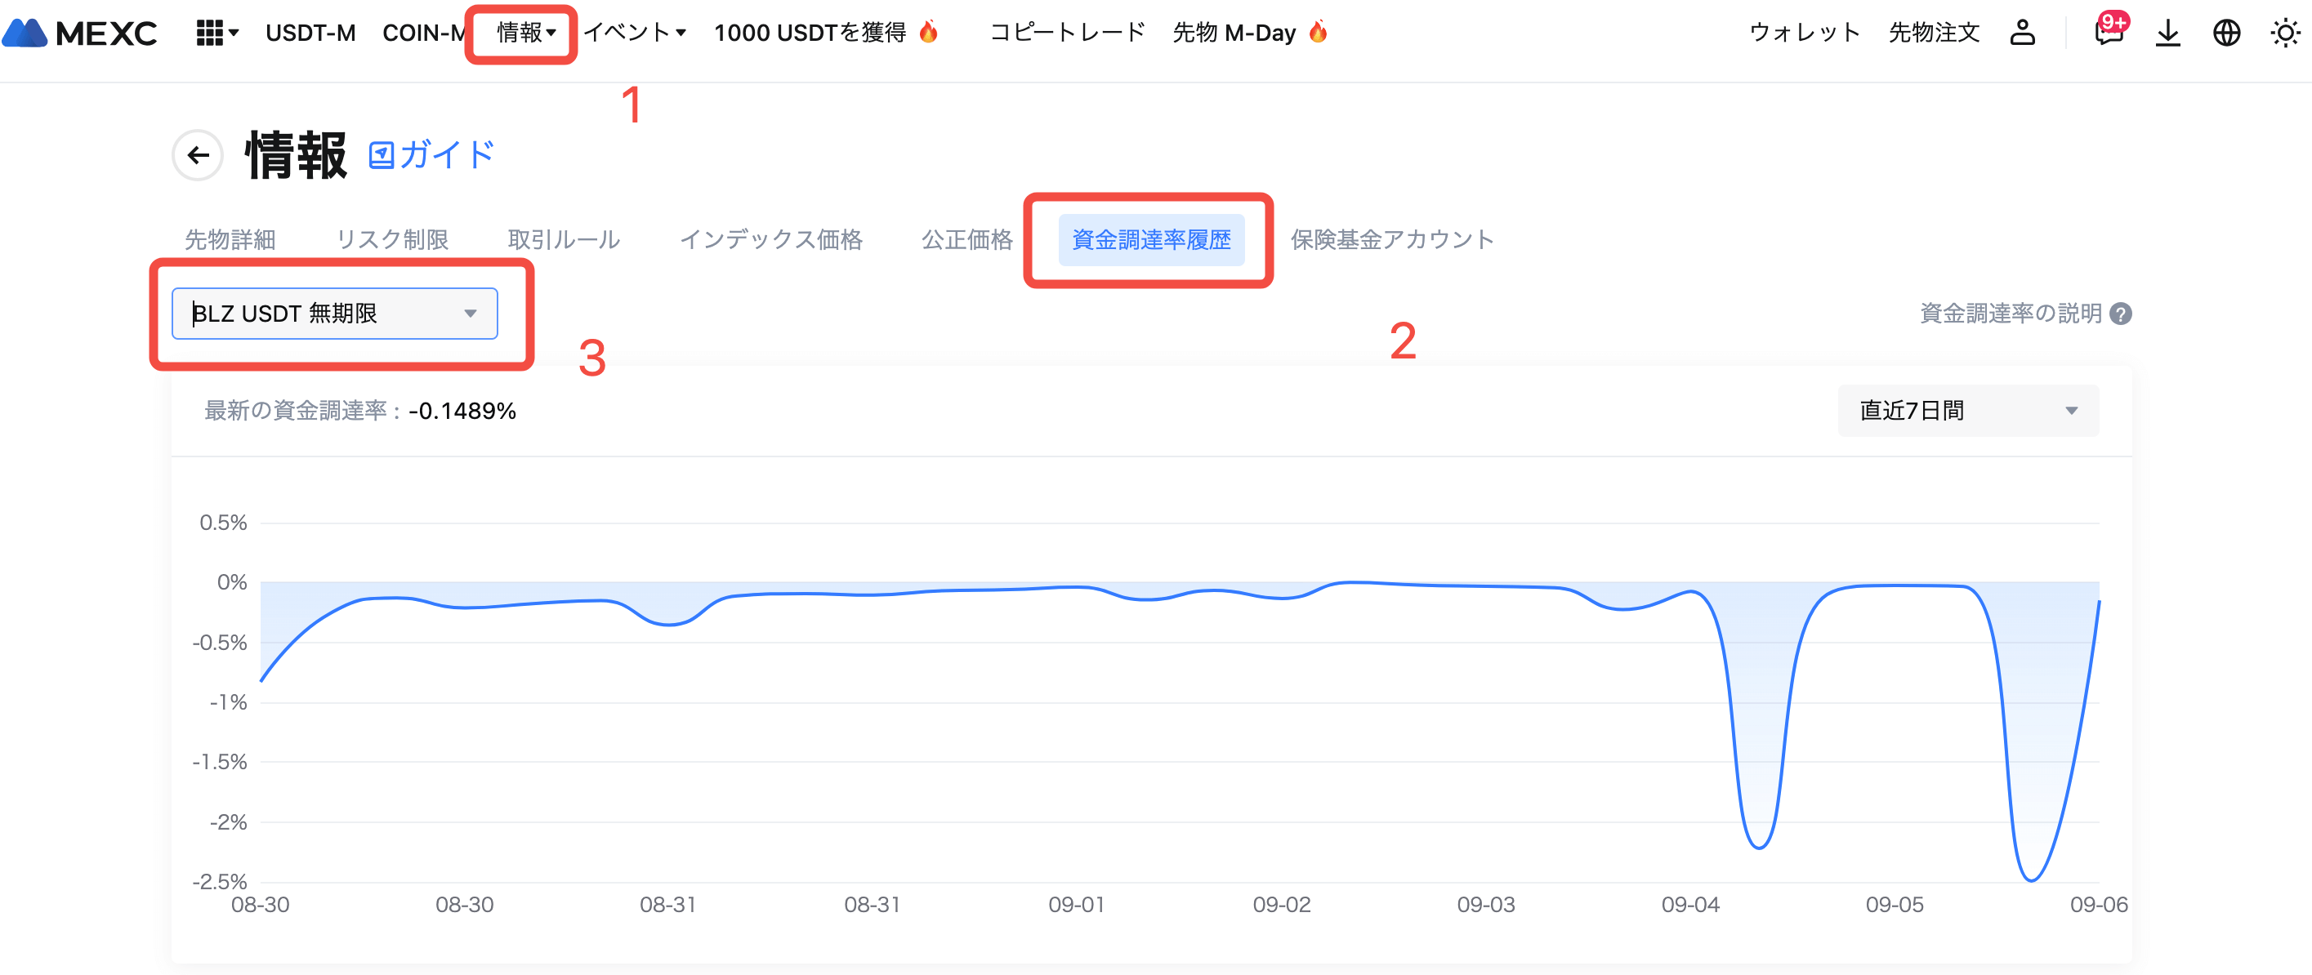Screen dimensions: 2312x975
Task: Click the back arrow button
Action: 199,155
